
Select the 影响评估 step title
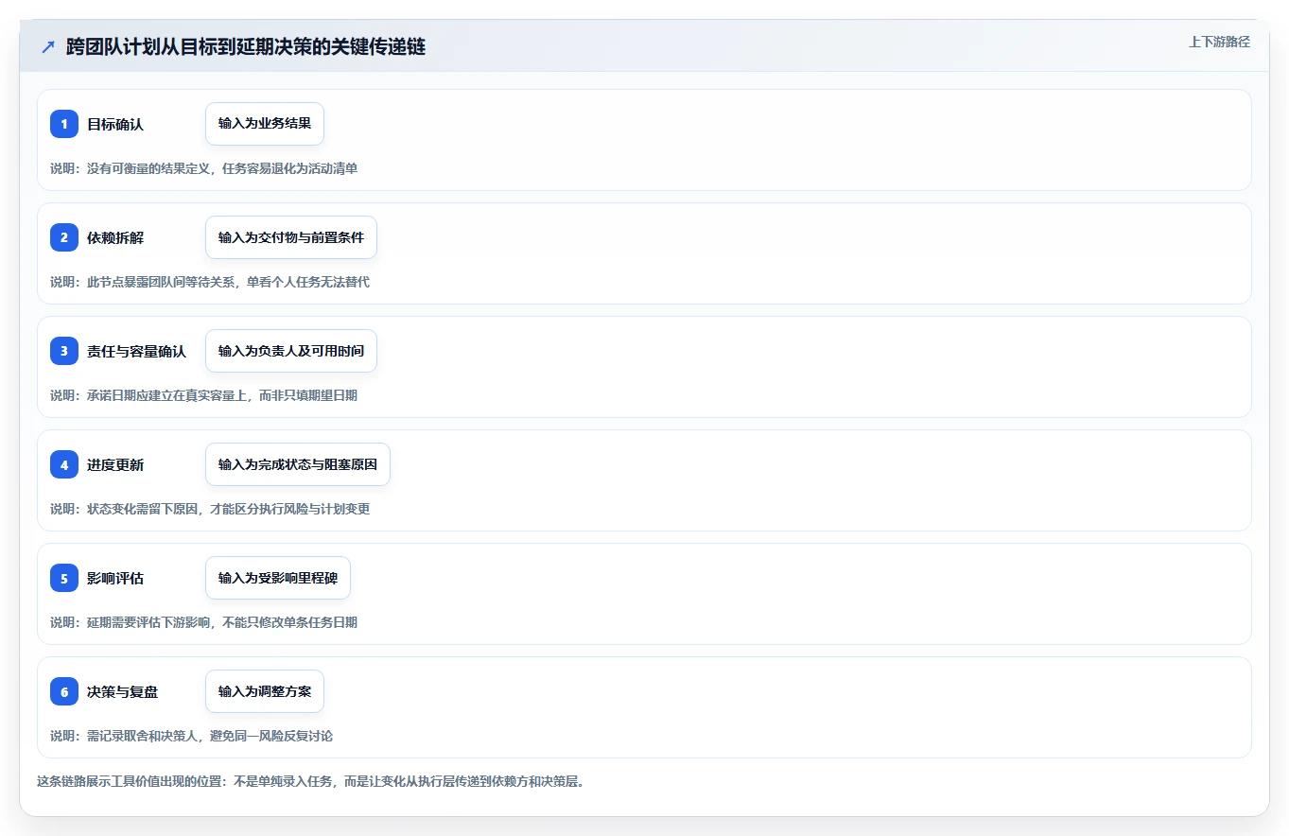(x=115, y=578)
